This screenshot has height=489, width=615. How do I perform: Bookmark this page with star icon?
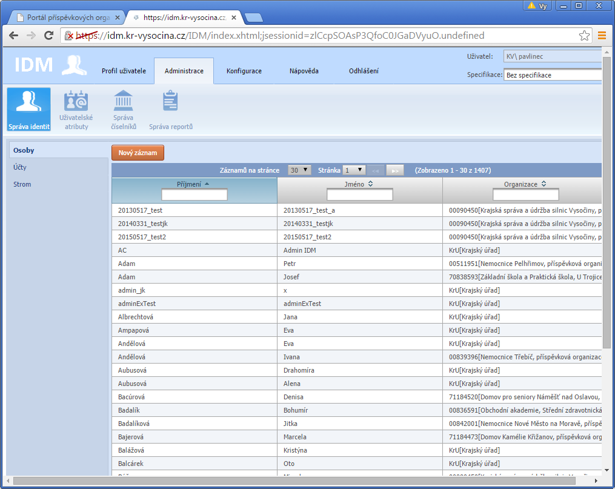(x=584, y=36)
